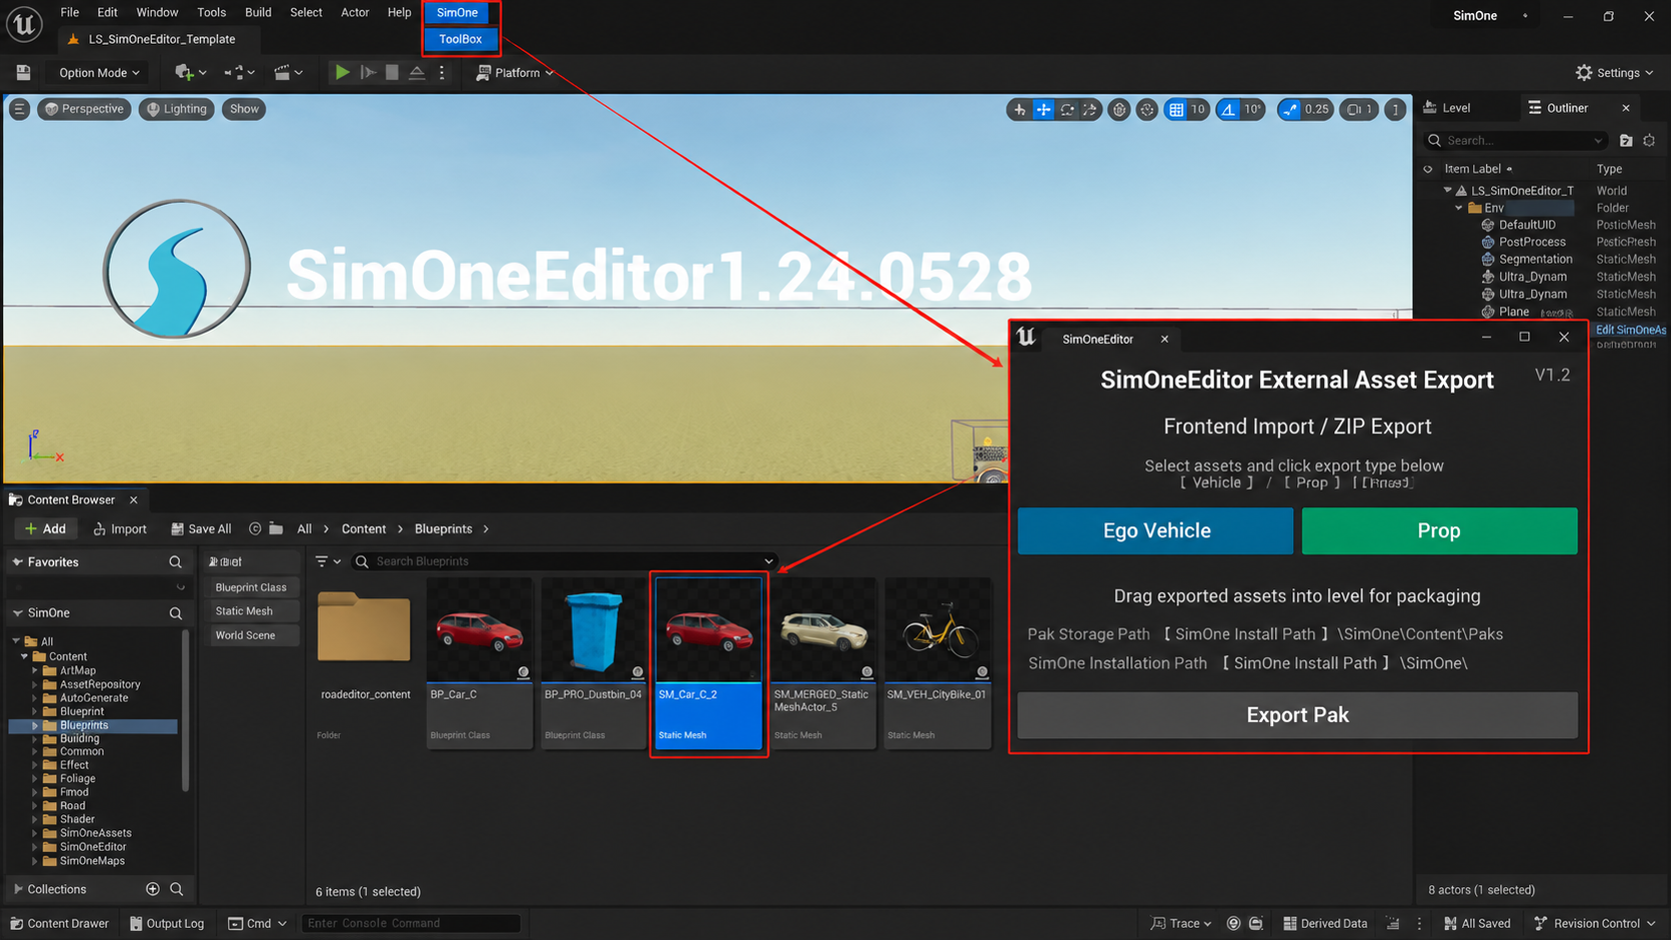Click the Ego Vehicle export button
The height and width of the screenshot is (940, 1671).
[x=1155, y=530]
